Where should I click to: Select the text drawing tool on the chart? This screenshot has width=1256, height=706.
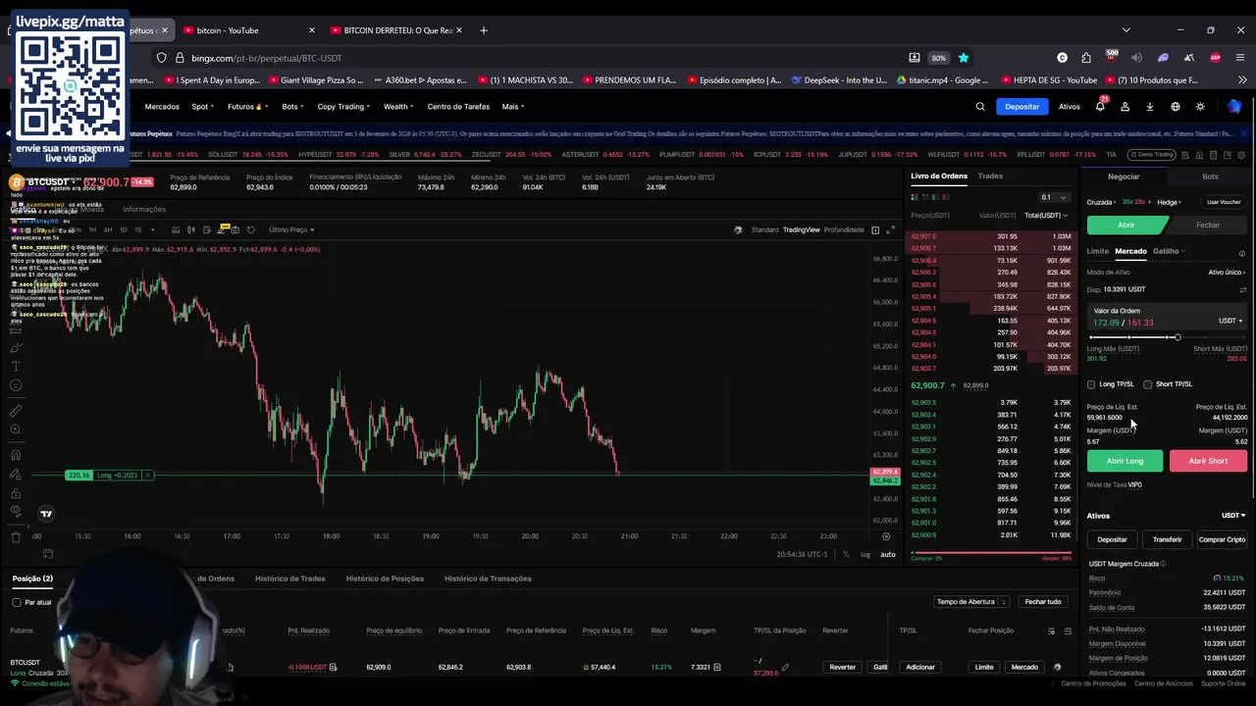click(16, 366)
